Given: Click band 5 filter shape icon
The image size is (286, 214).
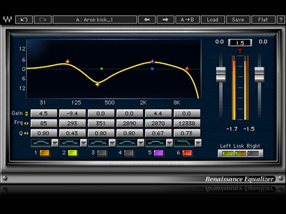Looking at the screenshot, I should tap(156, 143).
